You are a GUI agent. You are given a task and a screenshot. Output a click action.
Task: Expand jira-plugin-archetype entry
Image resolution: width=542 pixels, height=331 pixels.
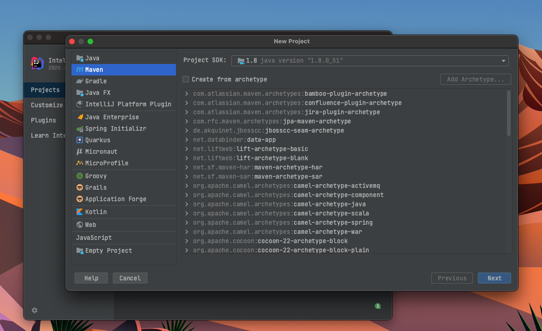187,112
